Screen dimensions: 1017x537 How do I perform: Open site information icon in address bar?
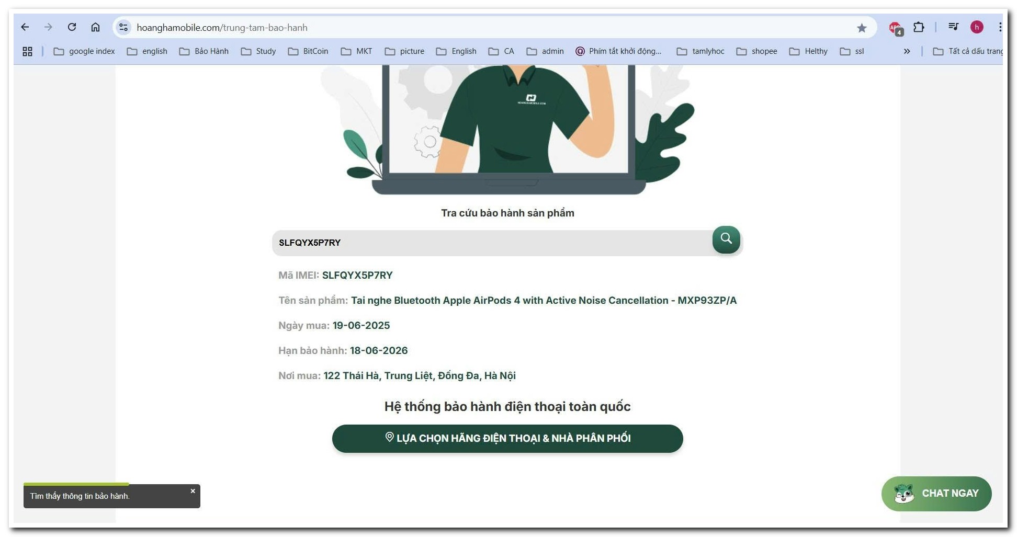click(x=123, y=27)
